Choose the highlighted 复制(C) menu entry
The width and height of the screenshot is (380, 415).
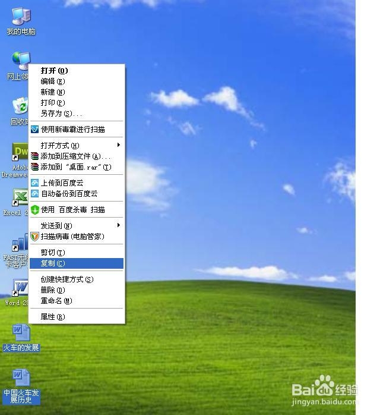[77, 263]
